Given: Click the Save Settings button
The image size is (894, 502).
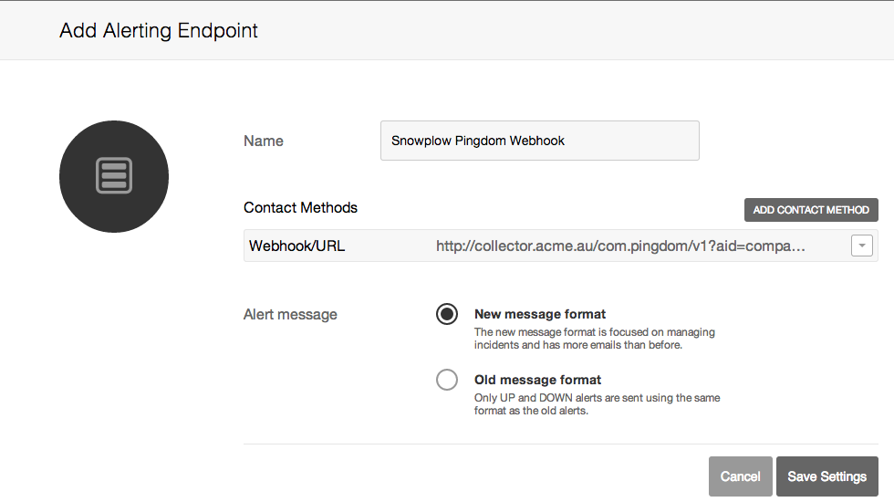Looking at the screenshot, I should click(x=826, y=476).
